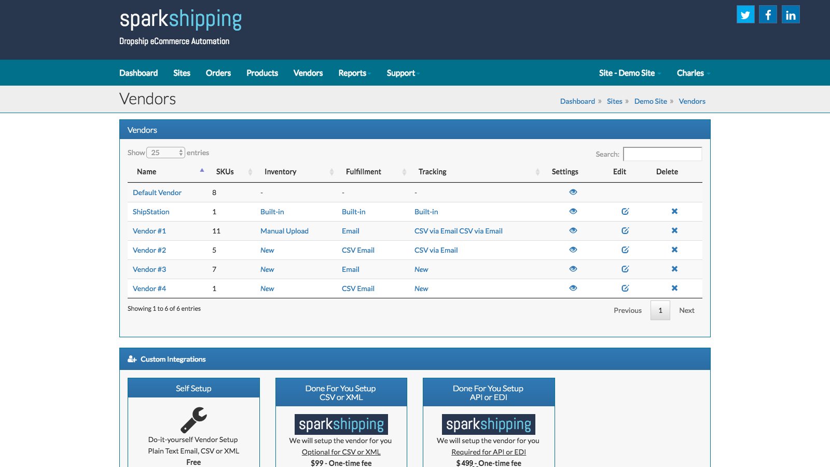Sort the table by SKUs column
Image resolution: width=830 pixels, height=467 pixels.
click(x=225, y=172)
